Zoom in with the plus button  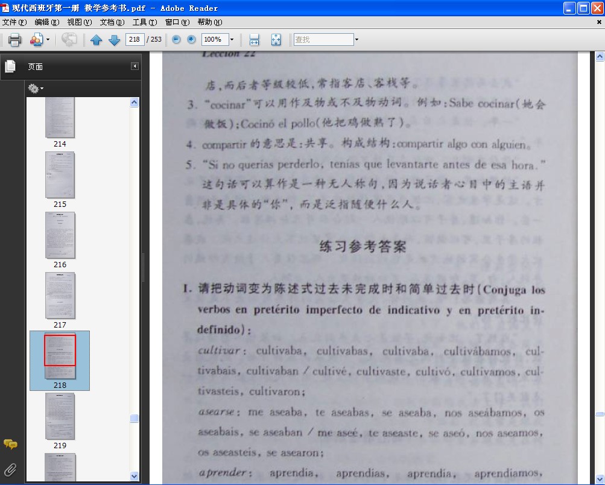(x=191, y=39)
